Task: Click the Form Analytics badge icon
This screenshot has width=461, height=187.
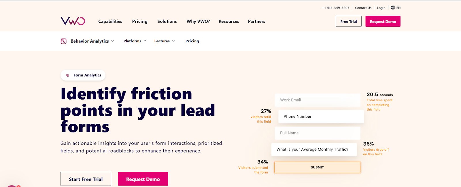Action: [x=67, y=75]
